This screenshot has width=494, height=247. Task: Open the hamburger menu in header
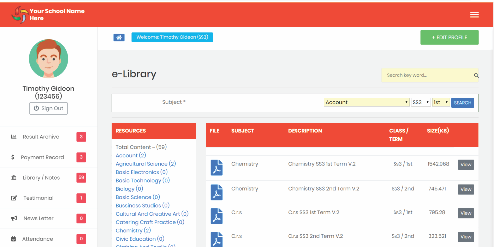pyautogui.click(x=474, y=15)
